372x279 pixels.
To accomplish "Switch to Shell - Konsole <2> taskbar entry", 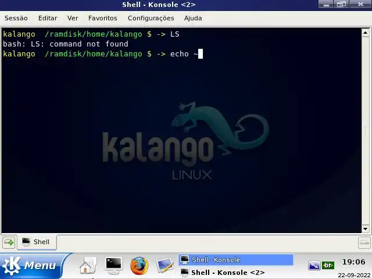I will tap(236, 273).
